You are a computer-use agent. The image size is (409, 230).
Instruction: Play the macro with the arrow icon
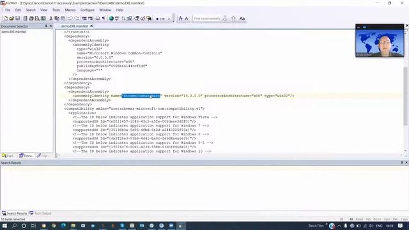[x=169, y=19]
